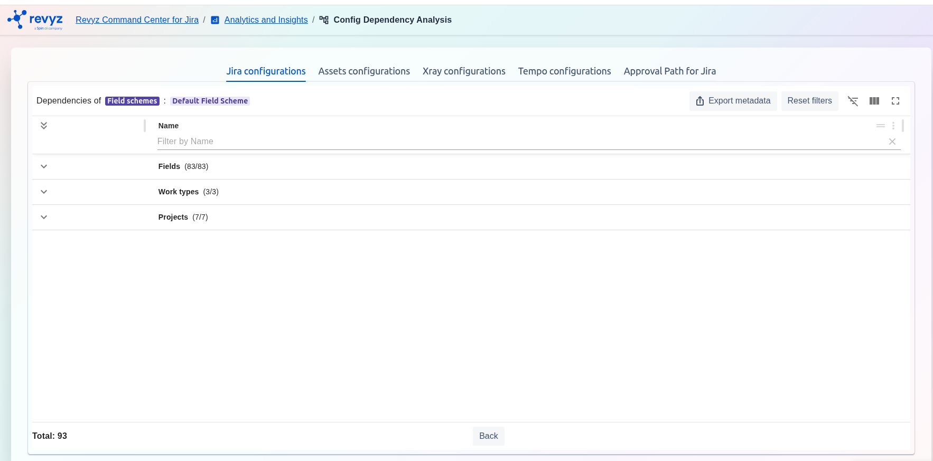Click the Config Dependency Analysis breadcrumb text
Screen dimensions: 933x461
click(393, 20)
